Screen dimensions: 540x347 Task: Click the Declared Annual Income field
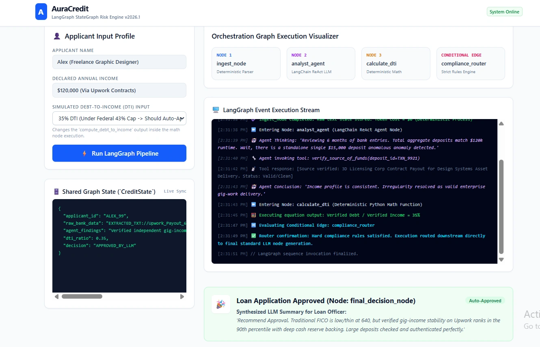click(x=119, y=90)
